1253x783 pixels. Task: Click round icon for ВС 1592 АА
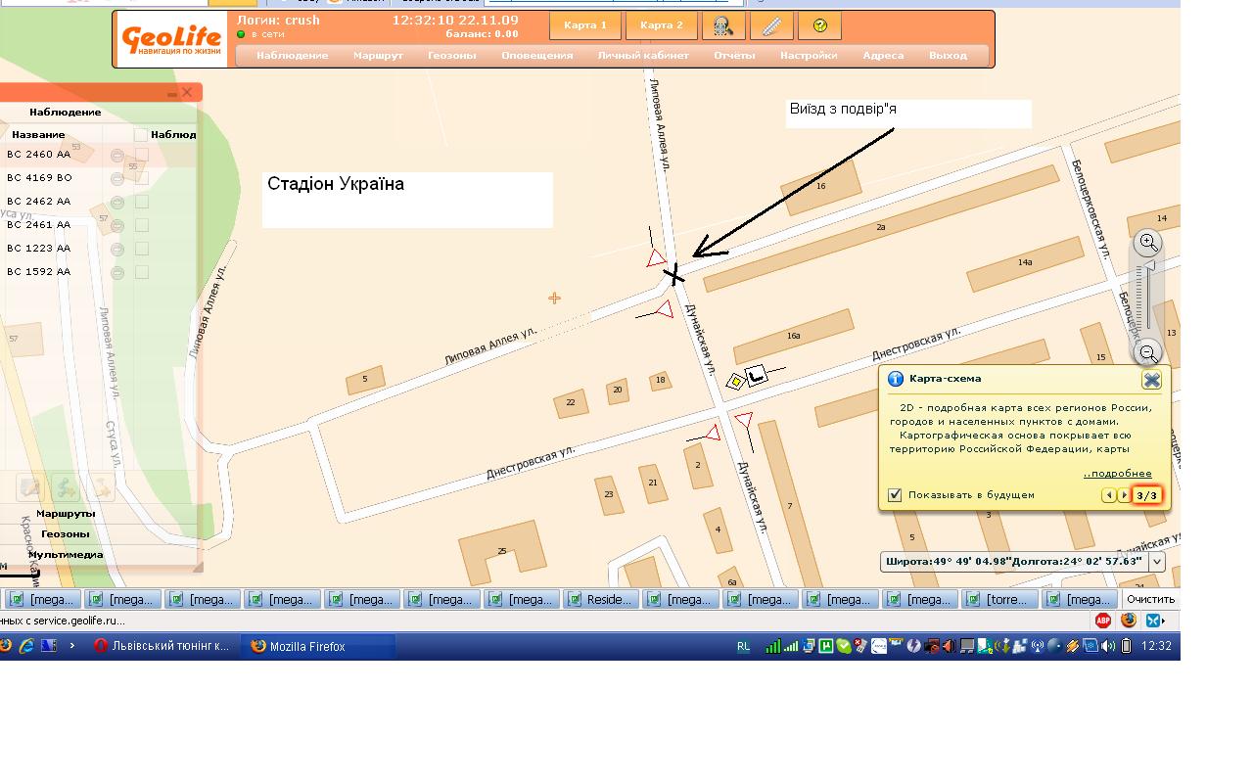click(x=117, y=272)
